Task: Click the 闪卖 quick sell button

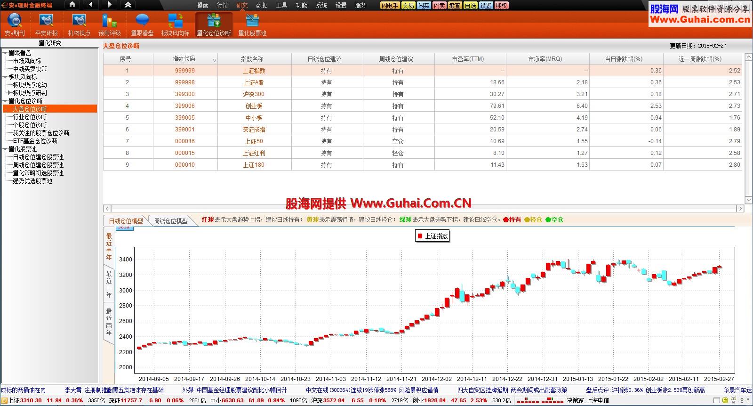Action: click(440, 5)
